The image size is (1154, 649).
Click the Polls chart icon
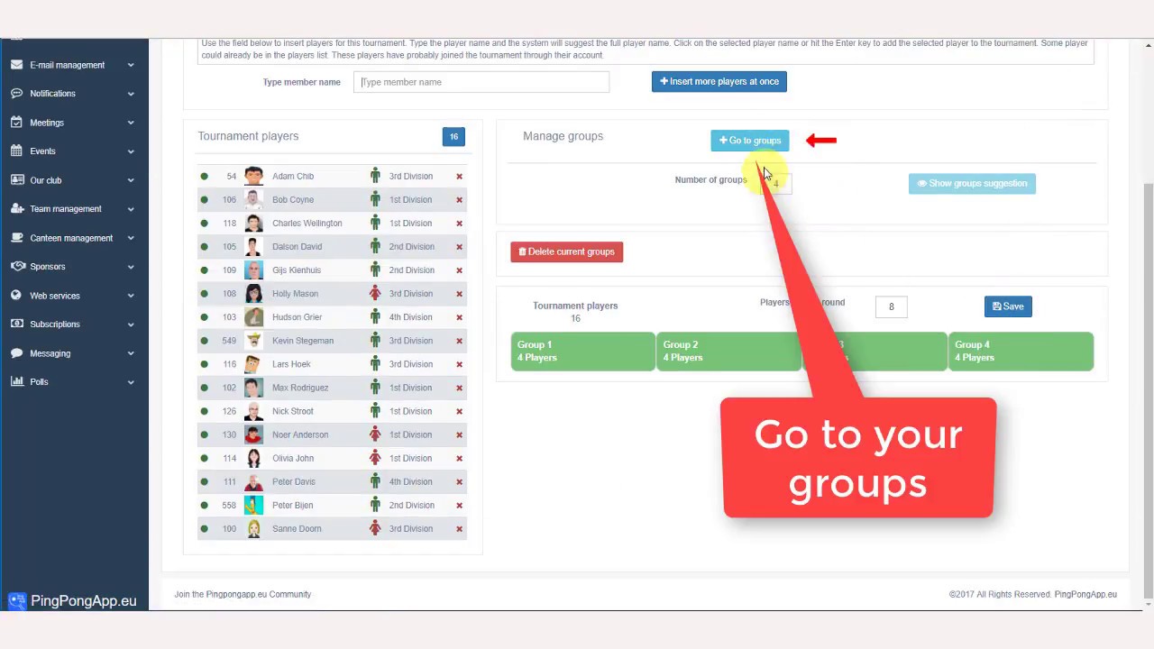tap(16, 382)
